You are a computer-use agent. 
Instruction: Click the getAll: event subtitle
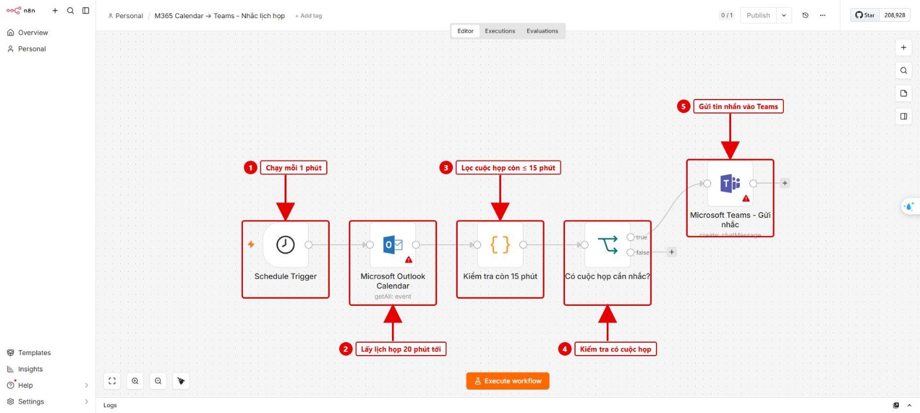click(393, 296)
